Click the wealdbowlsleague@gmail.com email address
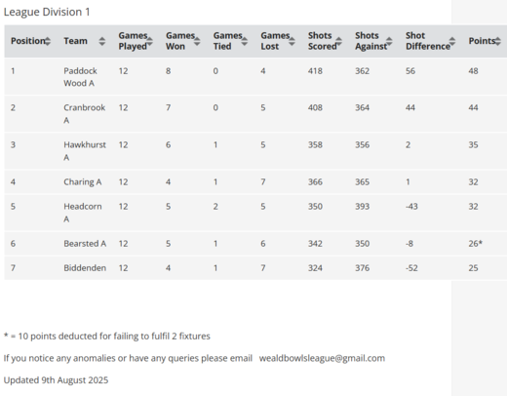Screen dimensions: 507x396 [322, 358]
